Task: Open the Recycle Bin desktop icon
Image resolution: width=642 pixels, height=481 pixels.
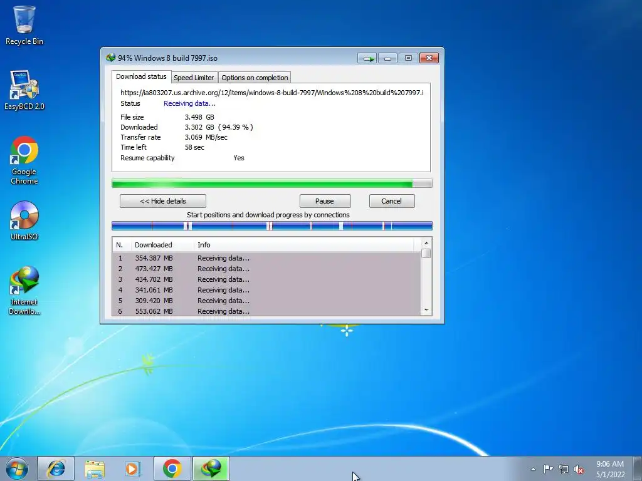Action: click(24, 25)
